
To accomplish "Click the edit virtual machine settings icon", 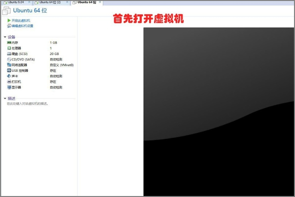I will pyautogui.click(x=9, y=26).
